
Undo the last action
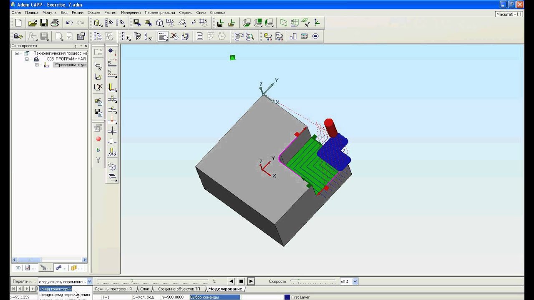pyautogui.click(x=69, y=23)
